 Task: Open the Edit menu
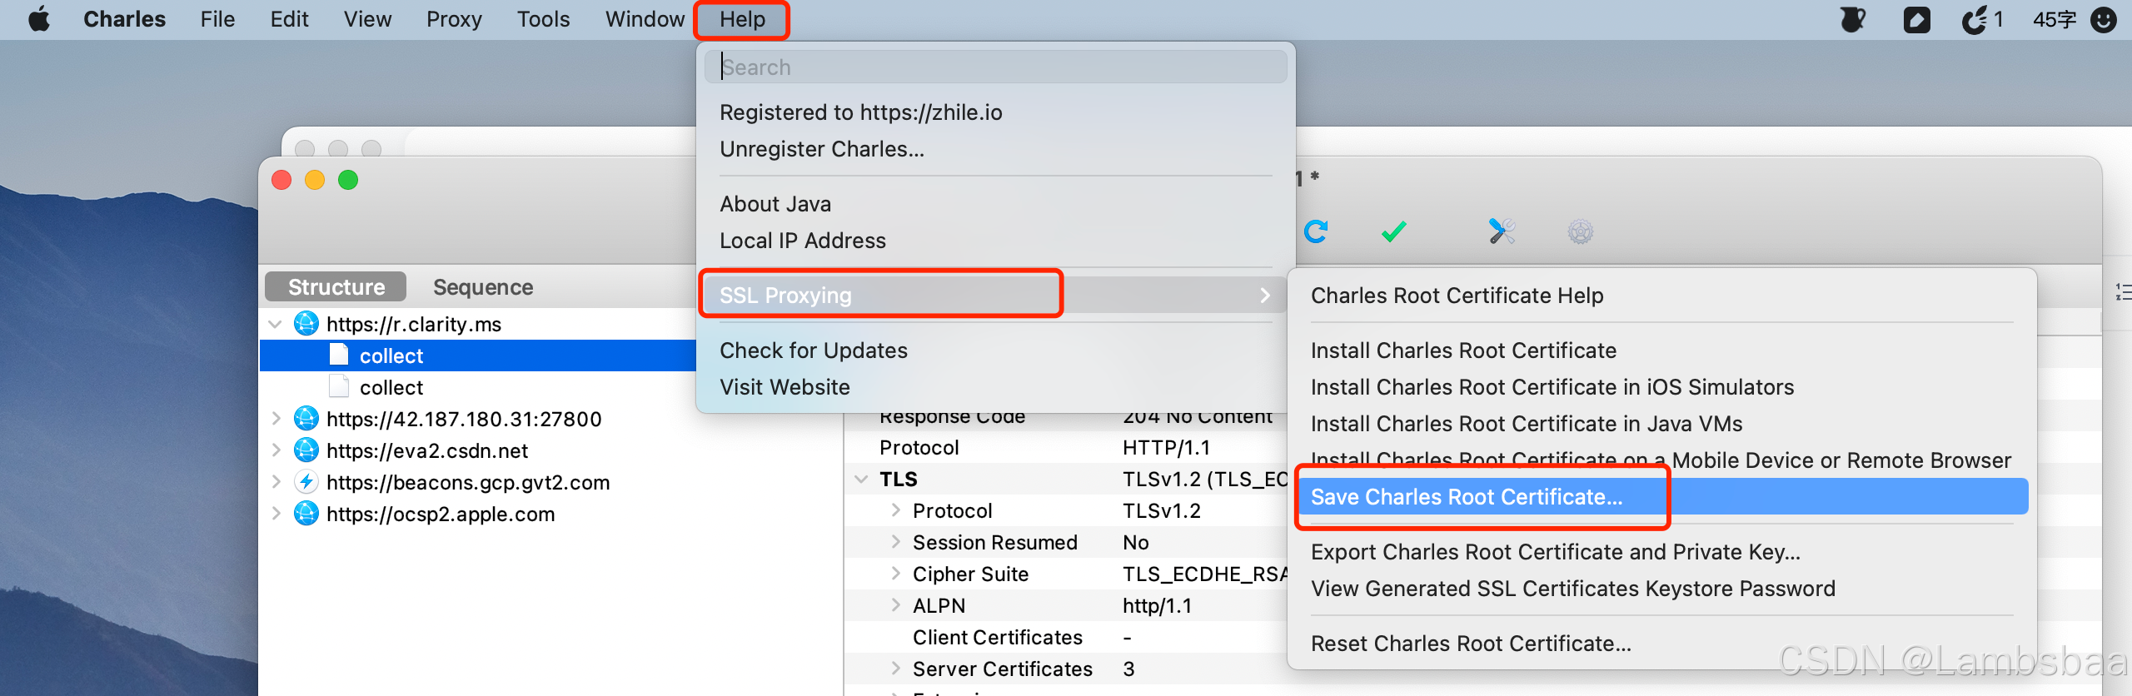coord(289,19)
